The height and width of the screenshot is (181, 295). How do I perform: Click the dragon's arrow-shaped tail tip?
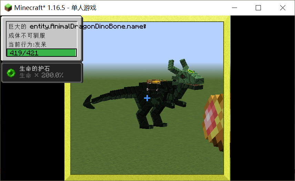[x=89, y=102]
